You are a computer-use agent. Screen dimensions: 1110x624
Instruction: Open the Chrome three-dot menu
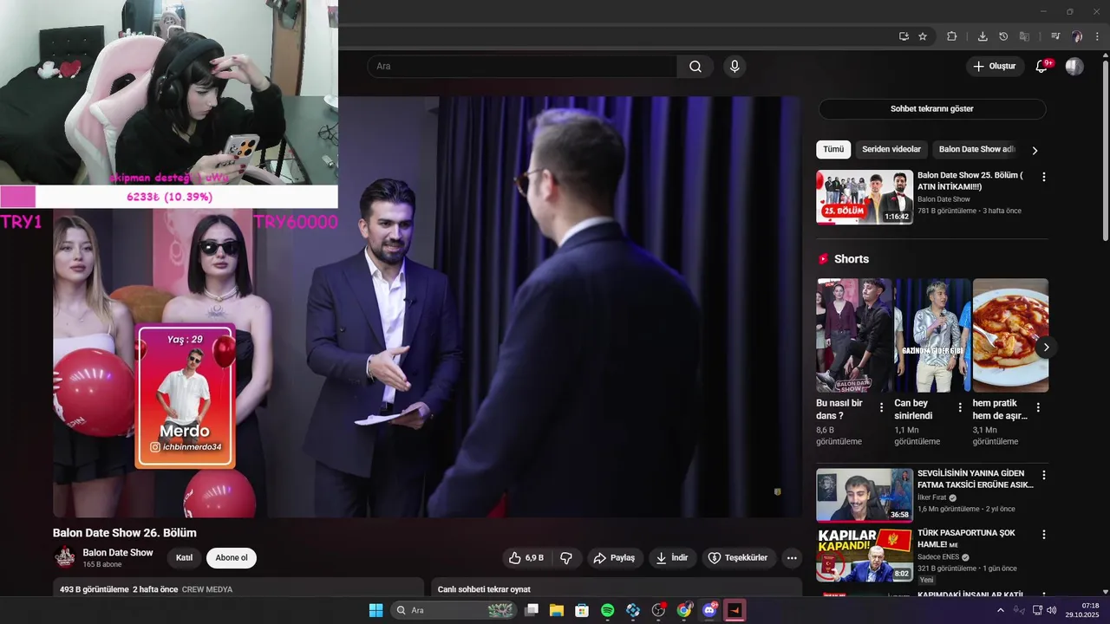point(1097,36)
